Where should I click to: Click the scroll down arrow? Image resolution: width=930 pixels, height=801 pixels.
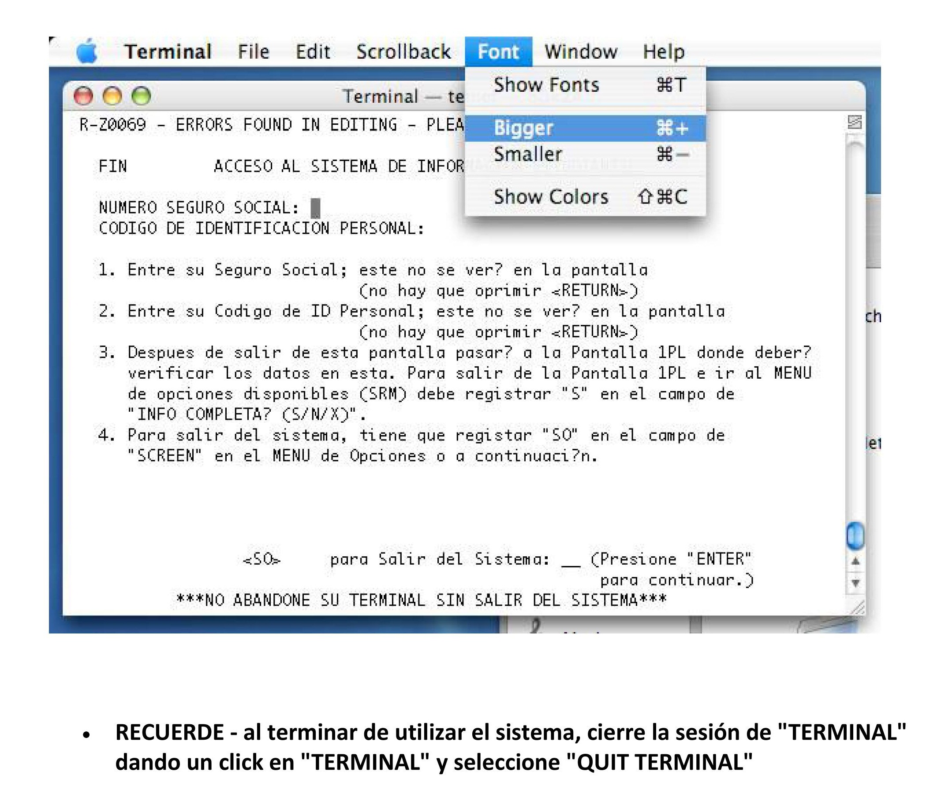coord(855,583)
